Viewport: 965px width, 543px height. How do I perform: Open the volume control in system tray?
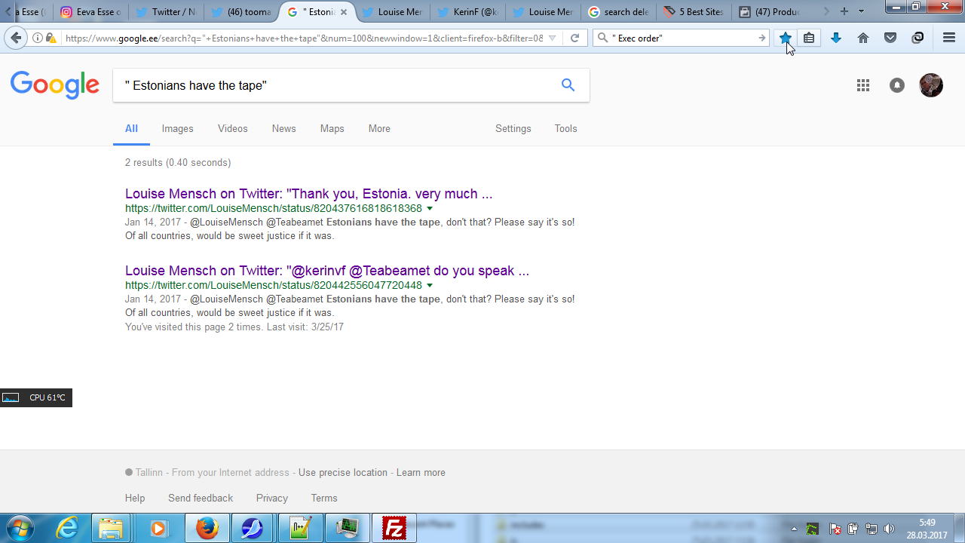(890, 529)
